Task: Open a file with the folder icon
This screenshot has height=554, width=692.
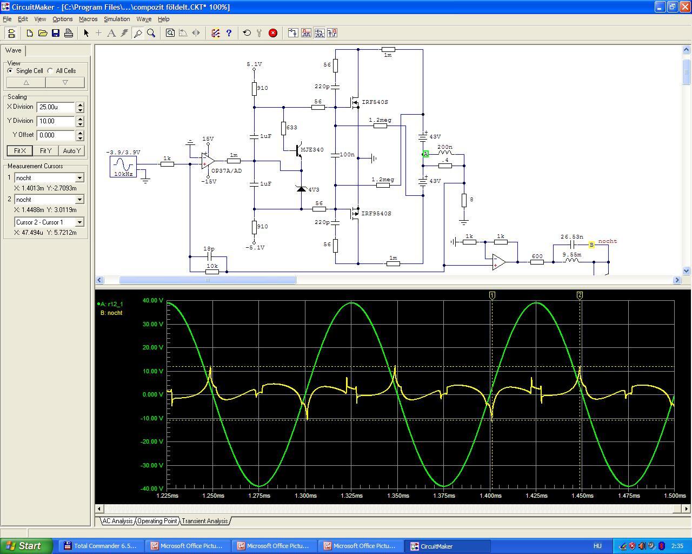Action: click(x=43, y=33)
